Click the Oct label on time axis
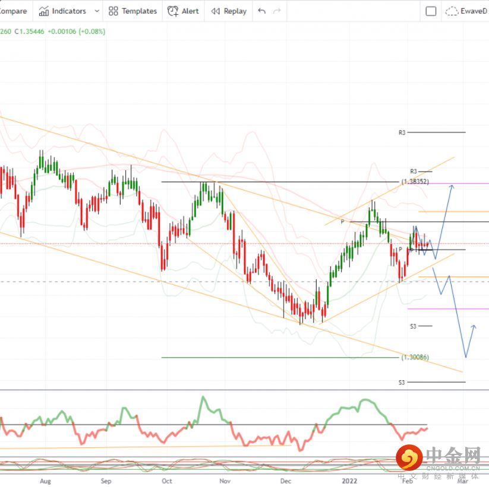Screen dimensions: 489x487 pos(167,481)
